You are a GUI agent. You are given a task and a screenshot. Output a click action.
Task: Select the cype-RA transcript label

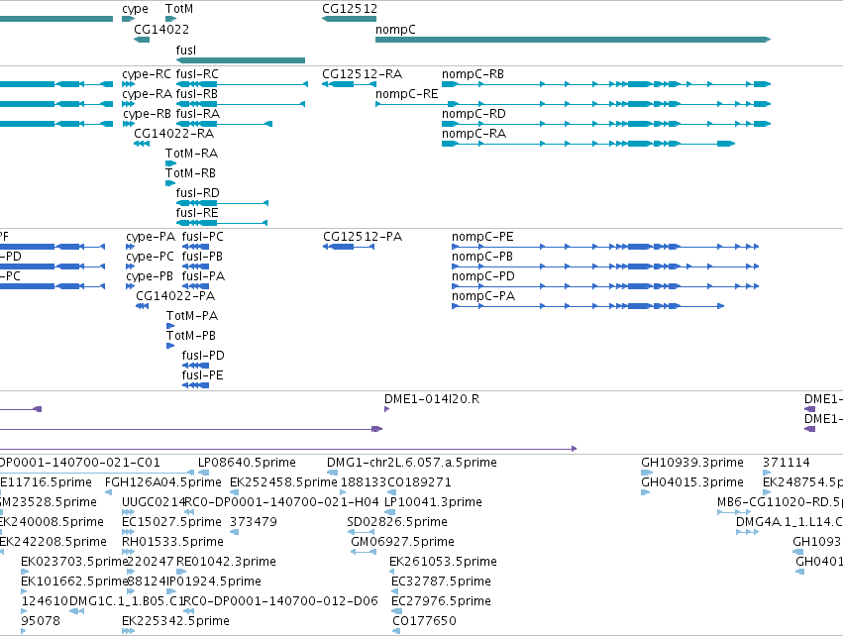[x=148, y=94]
